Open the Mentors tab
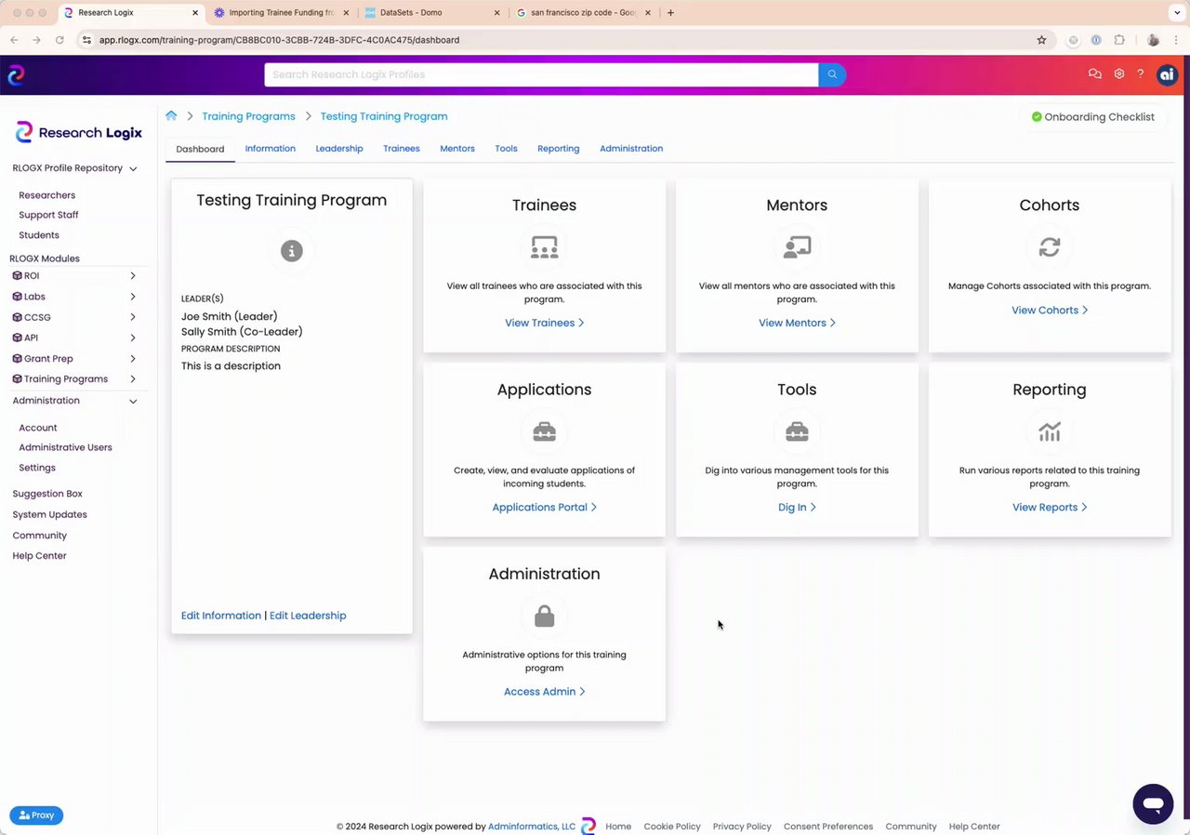Screen dimensions: 1190x835 click(x=457, y=149)
